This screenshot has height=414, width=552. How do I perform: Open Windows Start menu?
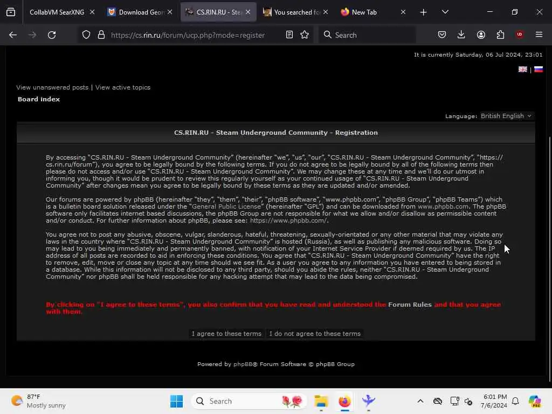(x=176, y=401)
